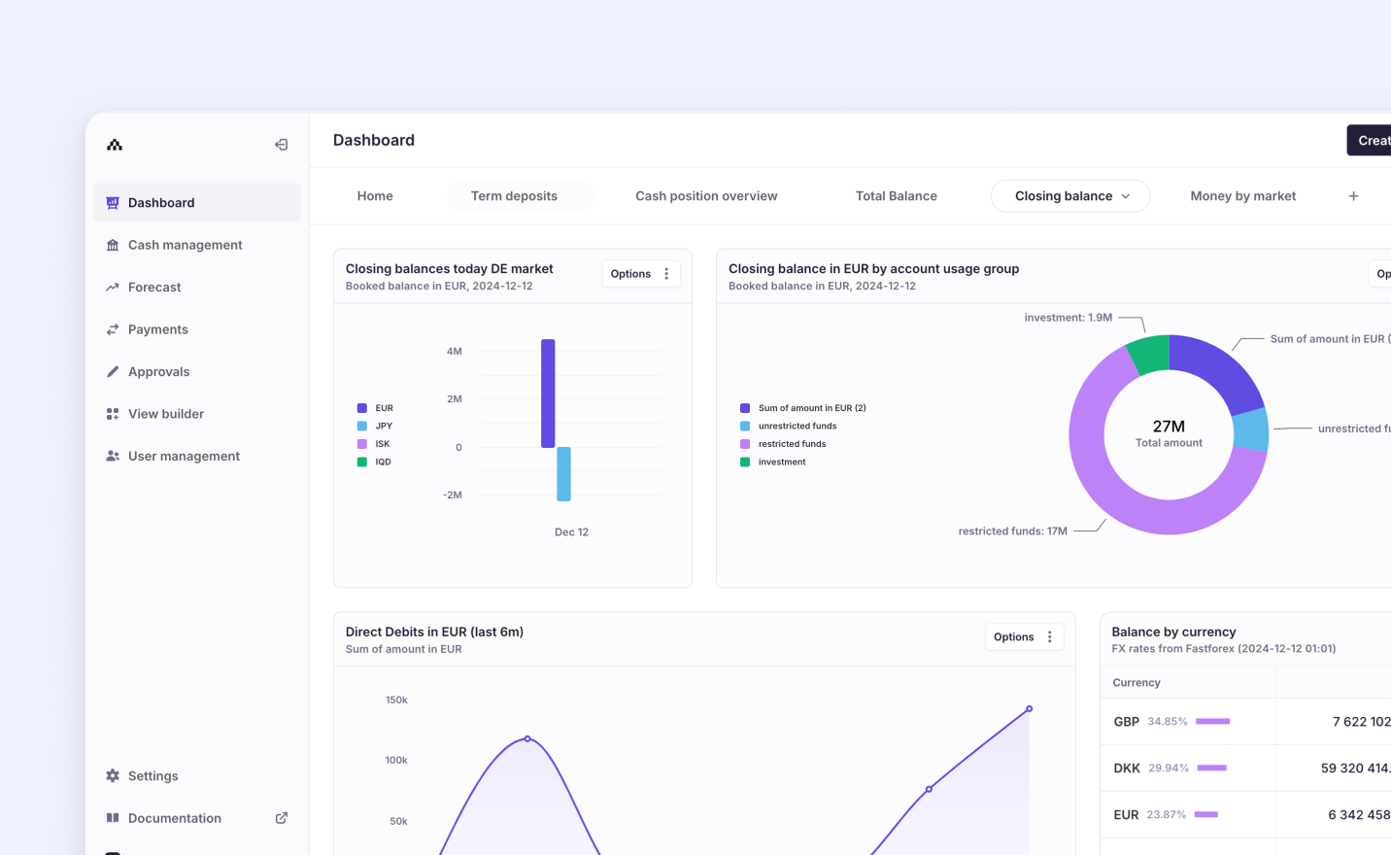
Task: Click the Cash management bank icon
Action: [113, 245]
